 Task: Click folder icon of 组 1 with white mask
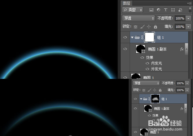[x=137, y=37]
